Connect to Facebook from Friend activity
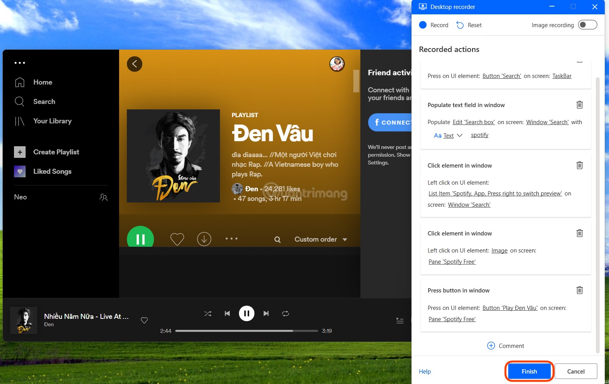 point(389,122)
